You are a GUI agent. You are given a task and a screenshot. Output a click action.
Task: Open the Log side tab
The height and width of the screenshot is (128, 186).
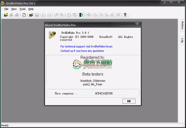point(182,40)
